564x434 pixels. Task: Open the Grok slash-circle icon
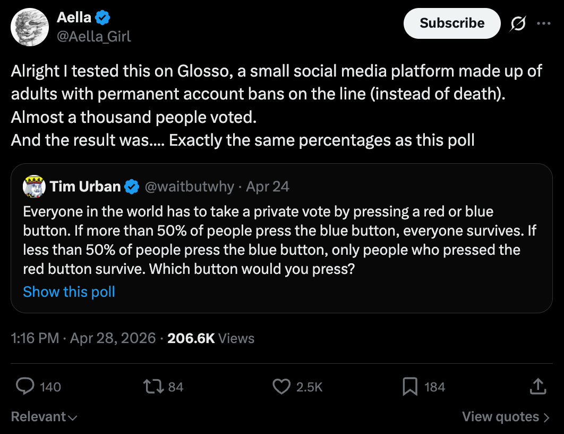point(518,23)
